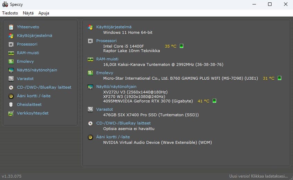Click the CPU icon next to Prosessori heading

(90, 41)
